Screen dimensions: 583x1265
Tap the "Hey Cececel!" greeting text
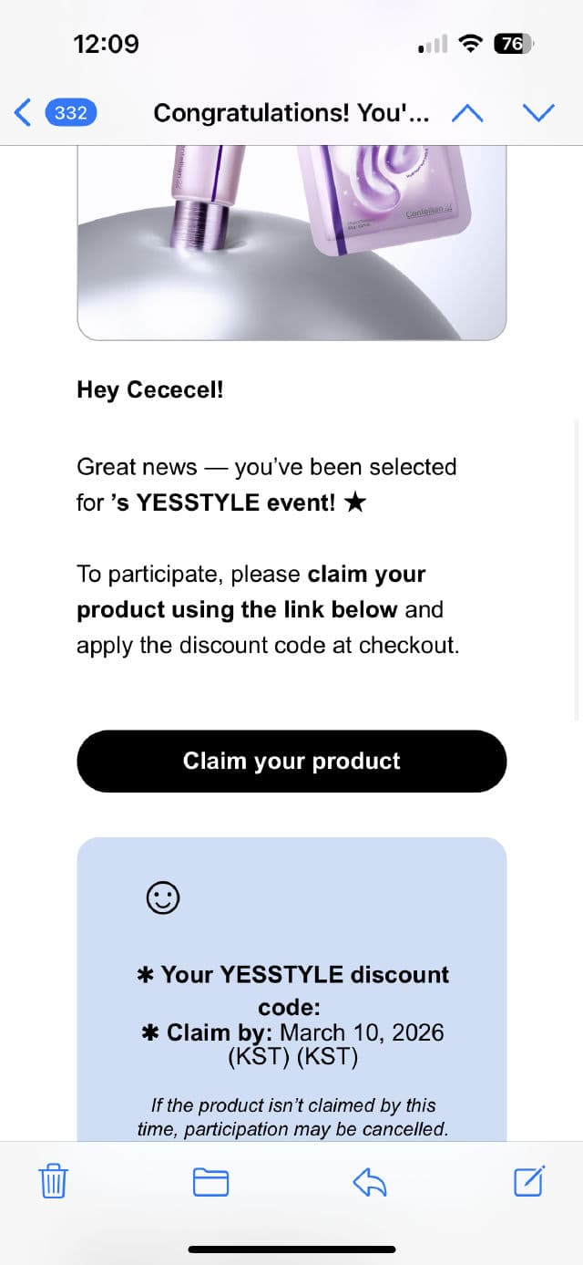(x=150, y=389)
